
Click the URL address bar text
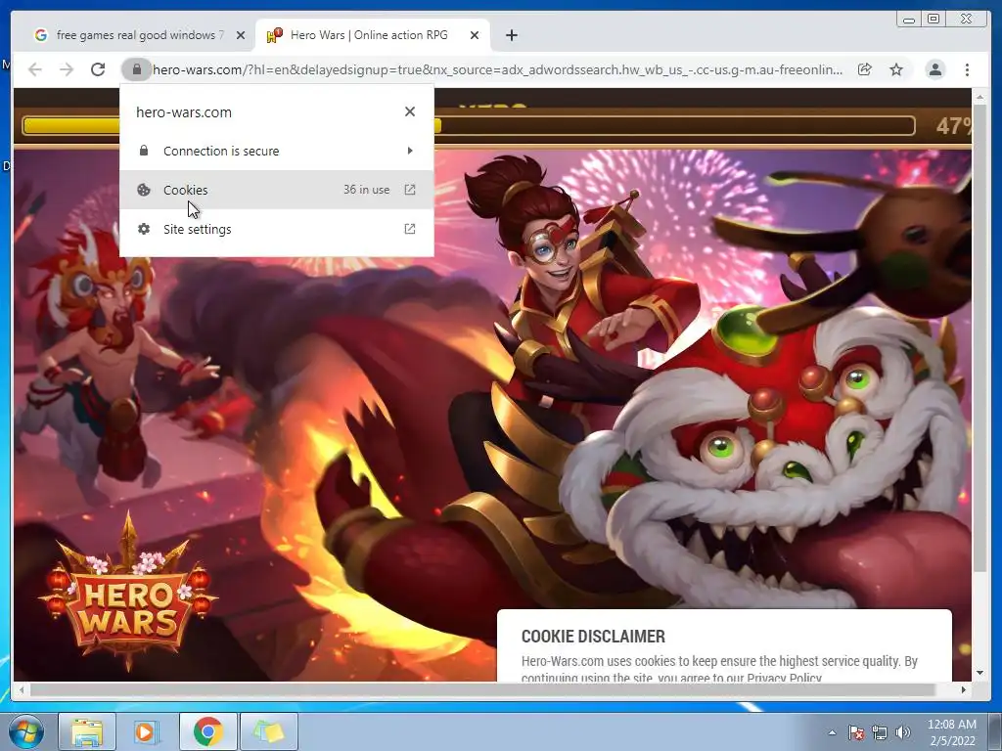click(497, 69)
